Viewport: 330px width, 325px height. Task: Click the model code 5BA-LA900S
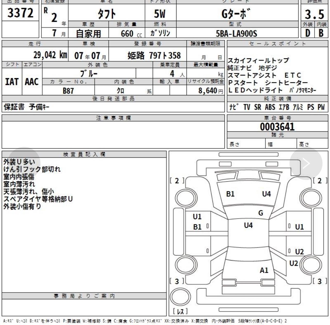click(236, 34)
